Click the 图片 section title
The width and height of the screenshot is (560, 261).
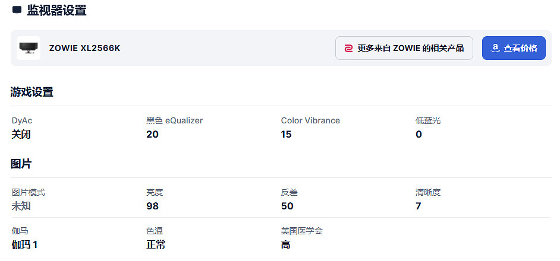(21, 164)
